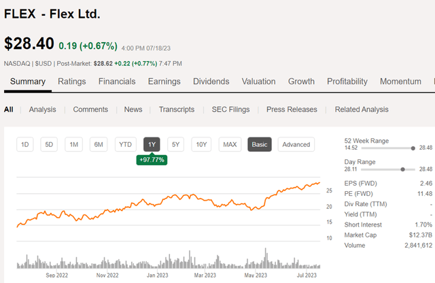Open the Momentum tab
Viewport: 435px width, 283px height.
pos(400,82)
